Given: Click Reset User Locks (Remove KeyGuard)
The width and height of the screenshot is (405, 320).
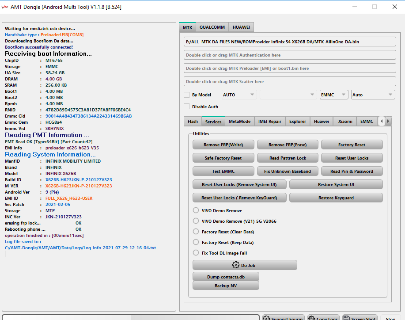Looking at the screenshot, I should 239,198.
